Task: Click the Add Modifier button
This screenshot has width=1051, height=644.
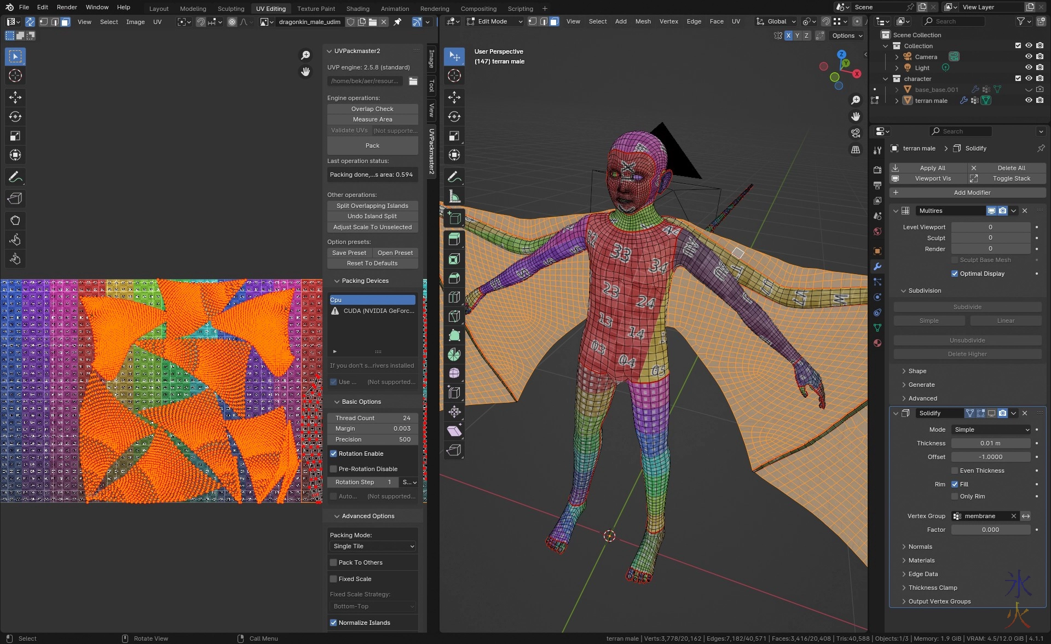Action: 972,193
